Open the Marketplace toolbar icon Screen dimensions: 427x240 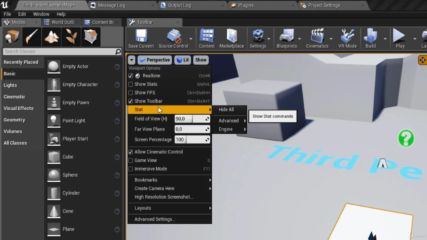(x=232, y=36)
